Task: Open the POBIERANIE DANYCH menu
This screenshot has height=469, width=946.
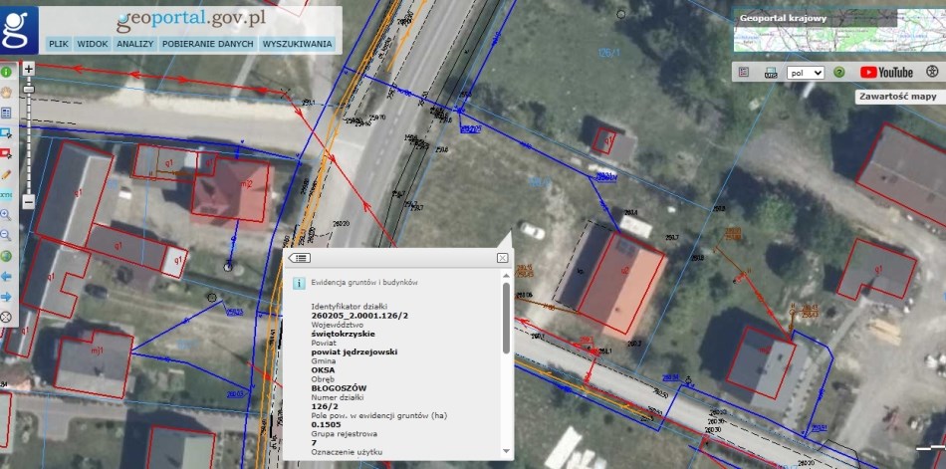Action: coord(206,44)
